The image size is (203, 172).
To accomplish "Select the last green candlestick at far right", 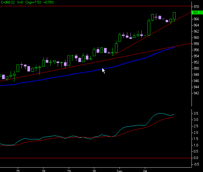I will [174, 16].
